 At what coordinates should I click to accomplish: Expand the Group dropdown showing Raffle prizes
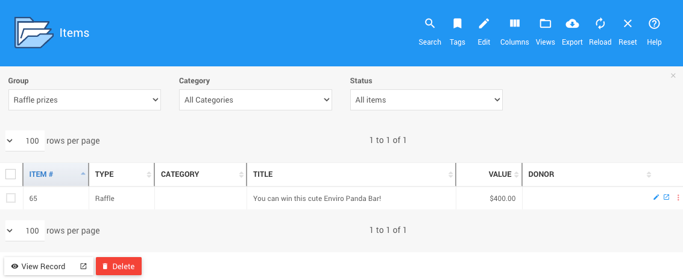point(84,100)
